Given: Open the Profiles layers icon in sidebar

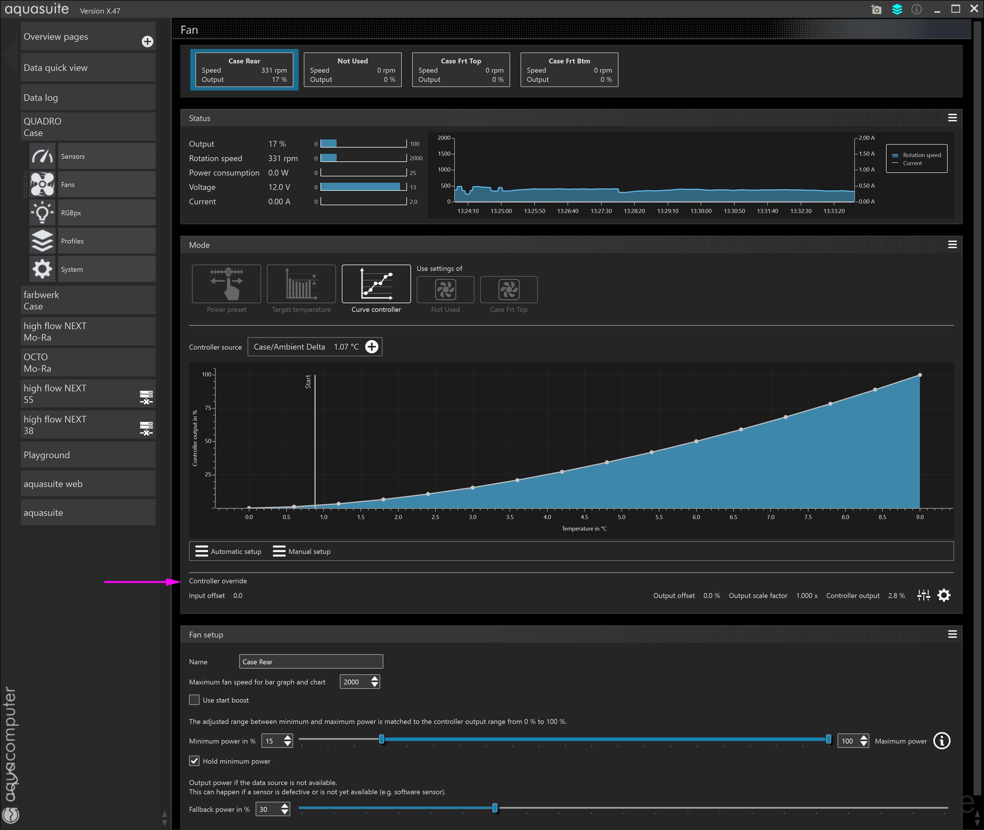Looking at the screenshot, I should click(x=42, y=241).
